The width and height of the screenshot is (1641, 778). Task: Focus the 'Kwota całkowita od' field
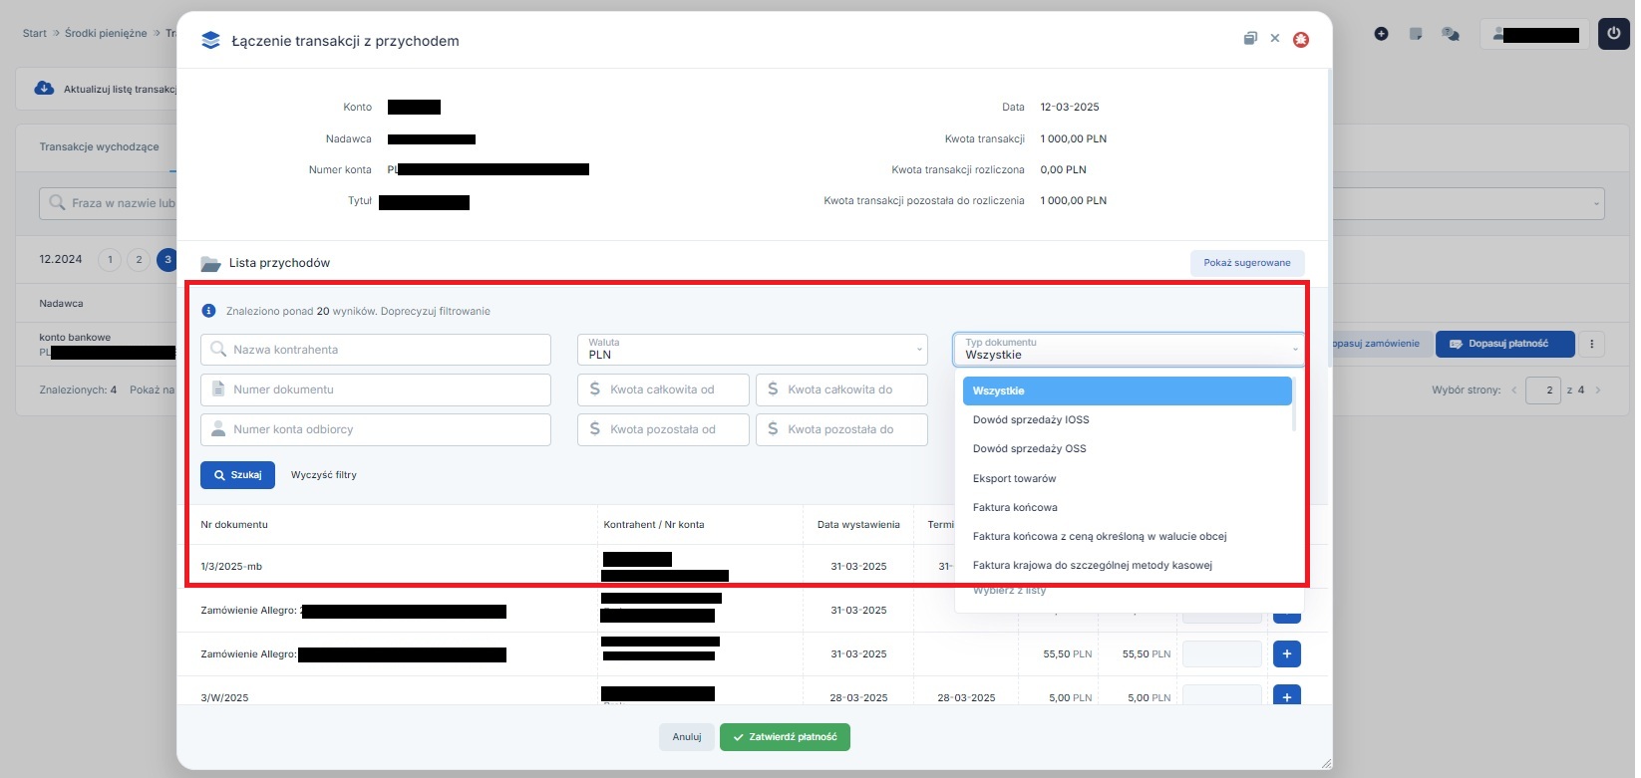coord(663,389)
